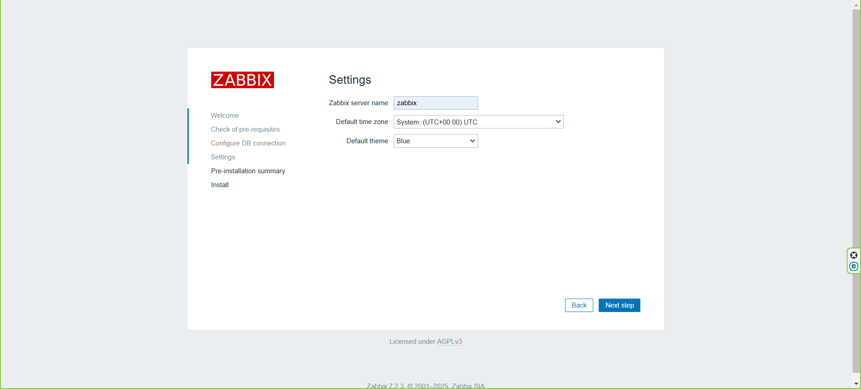Select the Settings step in the sidebar

tap(223, 157)
